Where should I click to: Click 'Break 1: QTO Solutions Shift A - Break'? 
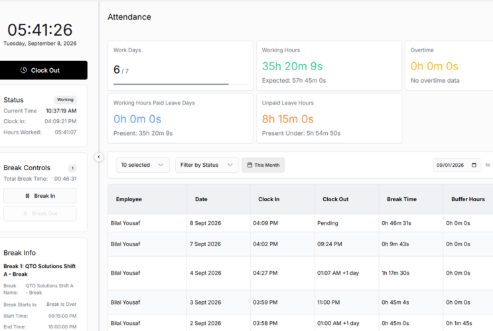(x=40, y=270)
